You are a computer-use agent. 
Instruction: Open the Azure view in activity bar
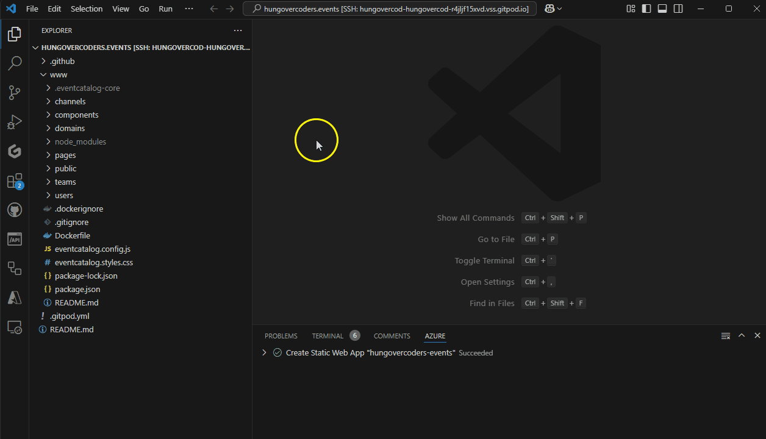(15, 298)
